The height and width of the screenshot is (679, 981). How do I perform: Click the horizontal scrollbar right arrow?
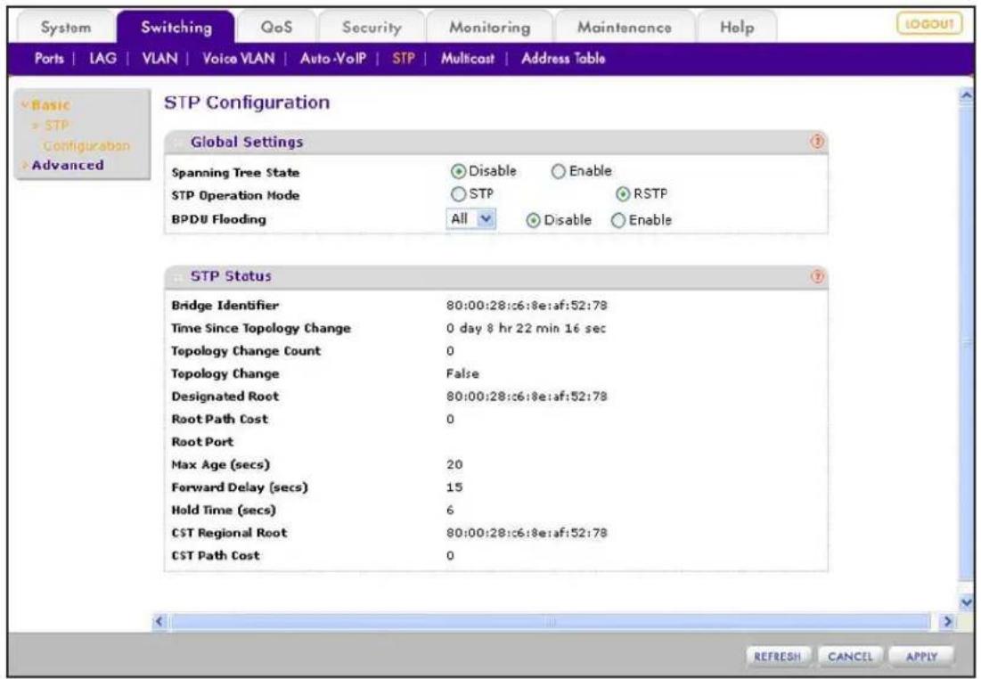coord(947,621)
